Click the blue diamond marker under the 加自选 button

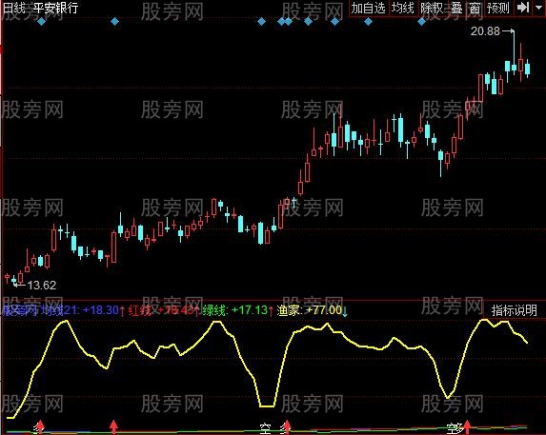(368, 22)
